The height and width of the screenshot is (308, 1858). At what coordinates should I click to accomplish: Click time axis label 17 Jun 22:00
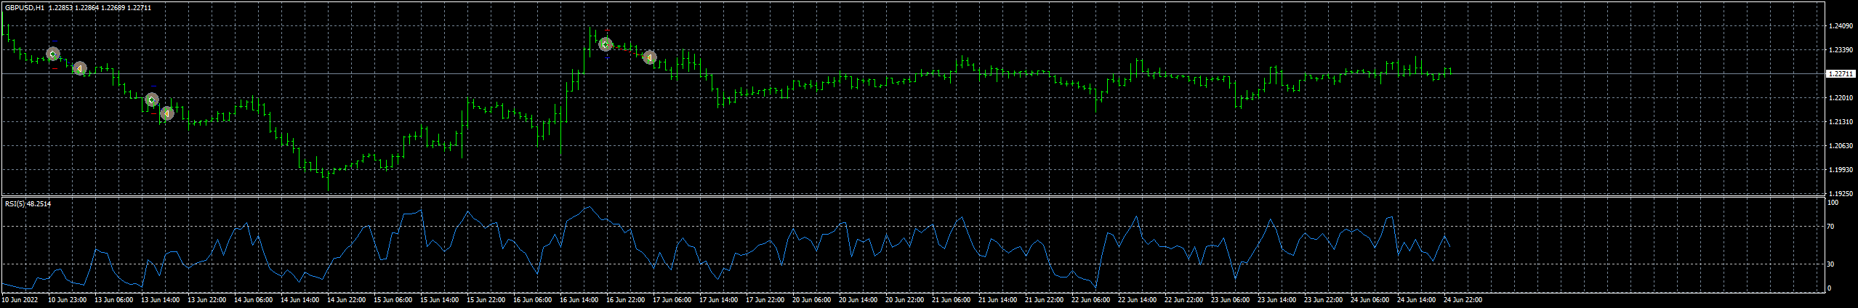pos(765,299)
